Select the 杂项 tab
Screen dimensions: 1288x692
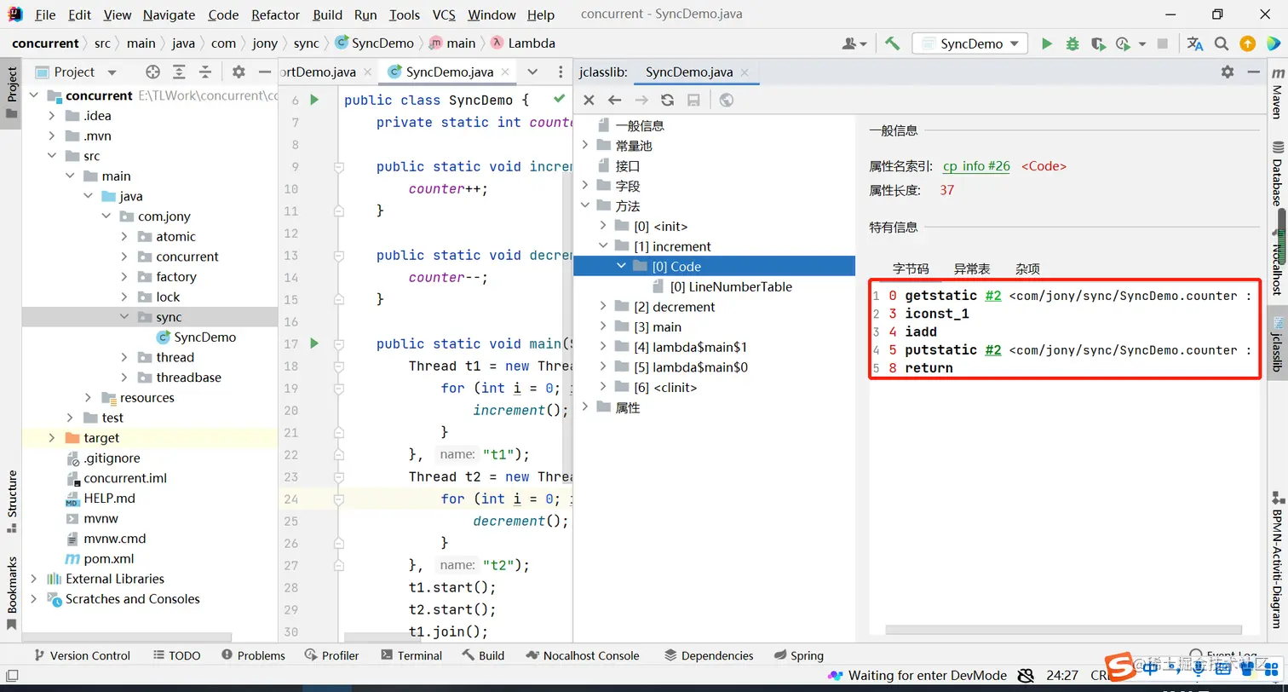point(1027,268)
